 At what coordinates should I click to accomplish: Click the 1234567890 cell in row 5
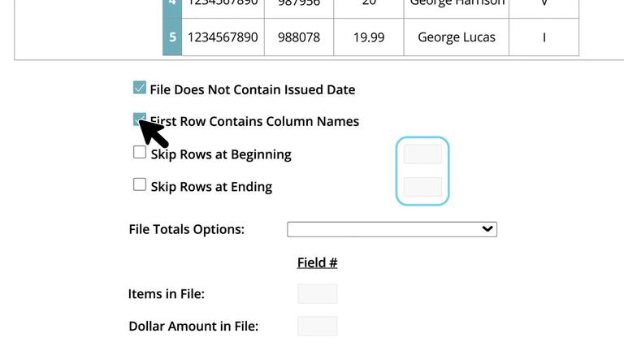click(223, 37)
